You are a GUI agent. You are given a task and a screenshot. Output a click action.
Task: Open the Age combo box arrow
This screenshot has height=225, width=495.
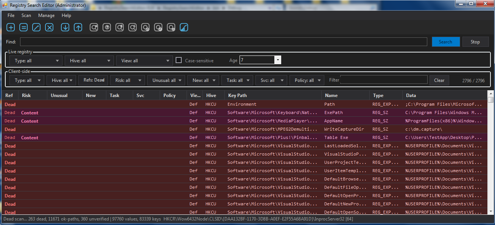[x=278, y=60]
